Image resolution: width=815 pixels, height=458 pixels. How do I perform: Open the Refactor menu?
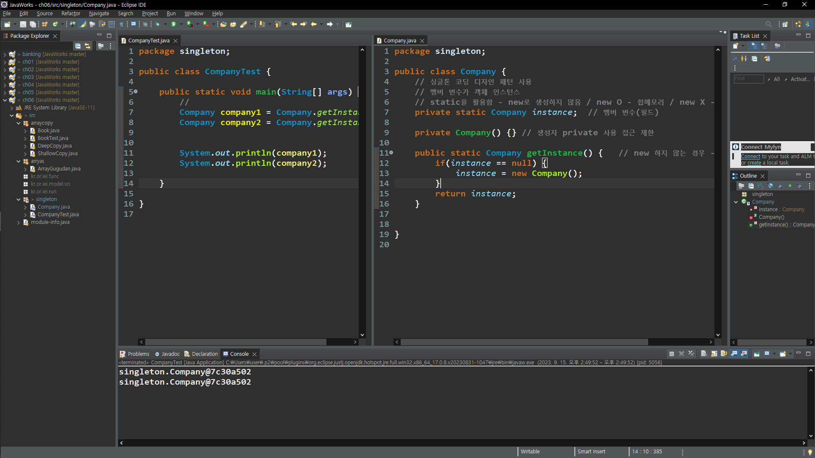[x=70, y=14]
